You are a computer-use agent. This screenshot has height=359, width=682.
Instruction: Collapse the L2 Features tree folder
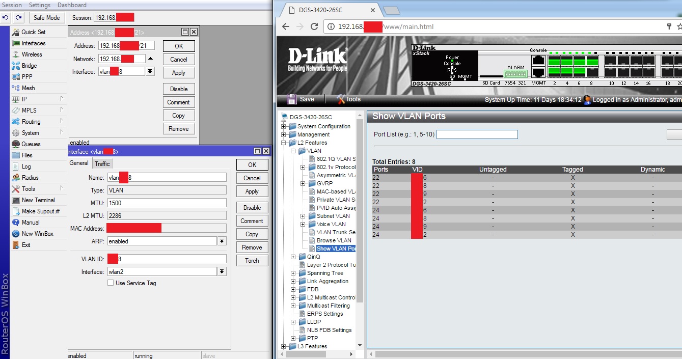[x=284, y=143]
